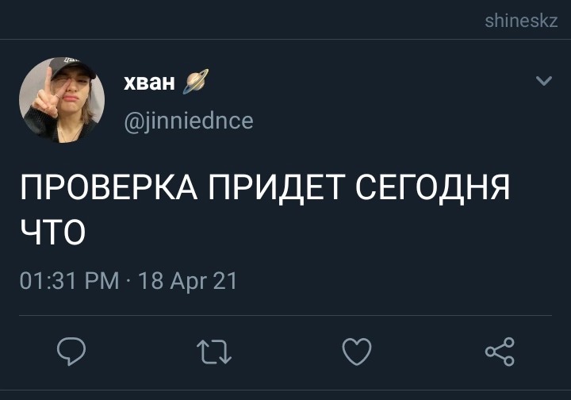The width and height of the screenshot is (571, 400).
Task: Expand tweet options with the chevron arrow
Action: [x=544, y=80]
